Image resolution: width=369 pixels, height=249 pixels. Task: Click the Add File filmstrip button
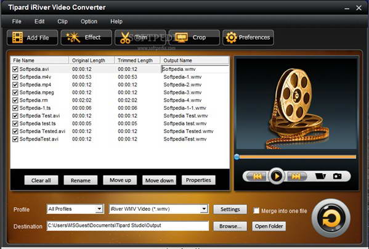(32, 38)
